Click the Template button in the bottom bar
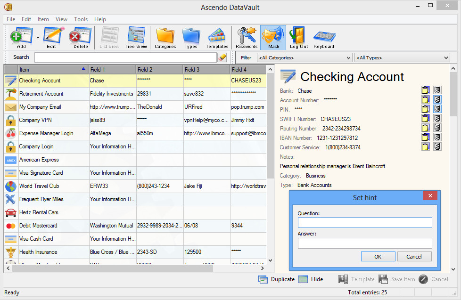Screen dimensions: 461x300 356,279
